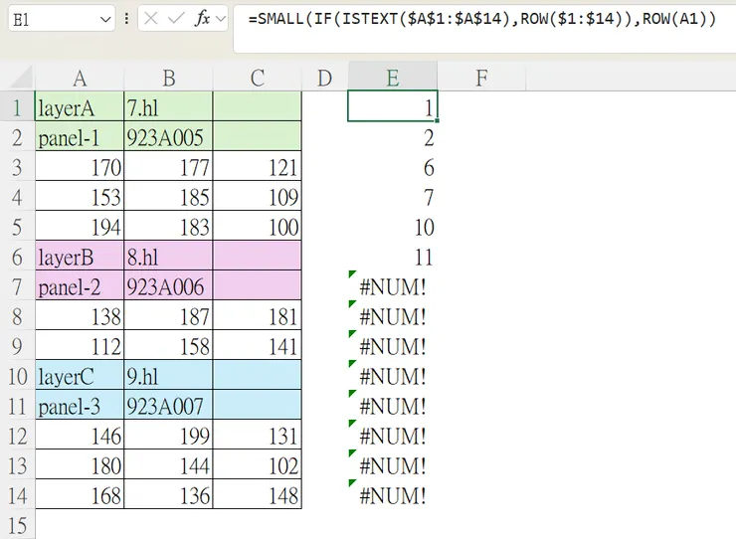Select the pink cell containing 923A006
Viewport: 736px width, 539px height.
click(x=168, y=287)
